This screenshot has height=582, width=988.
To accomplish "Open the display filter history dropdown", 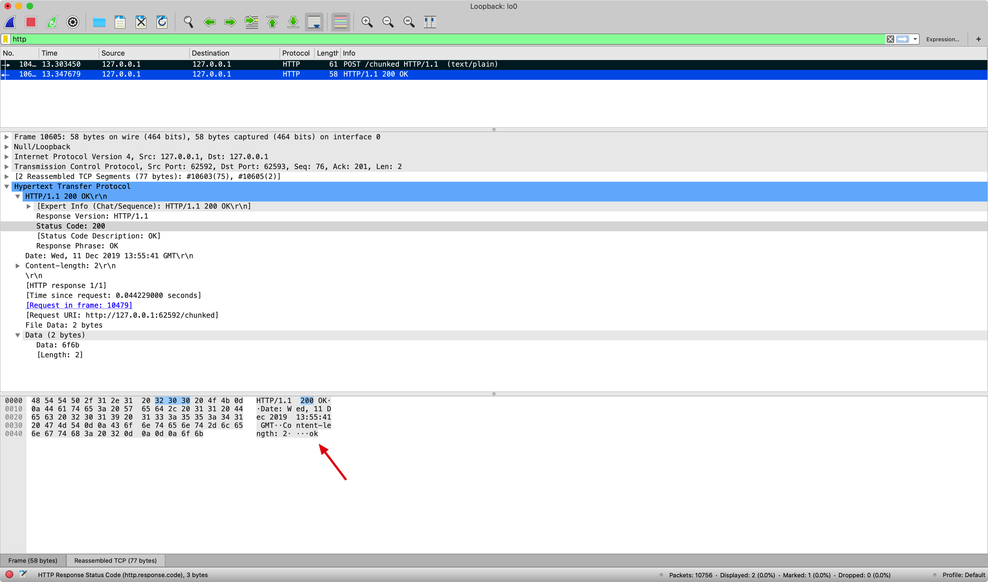I will pos(915,39).
